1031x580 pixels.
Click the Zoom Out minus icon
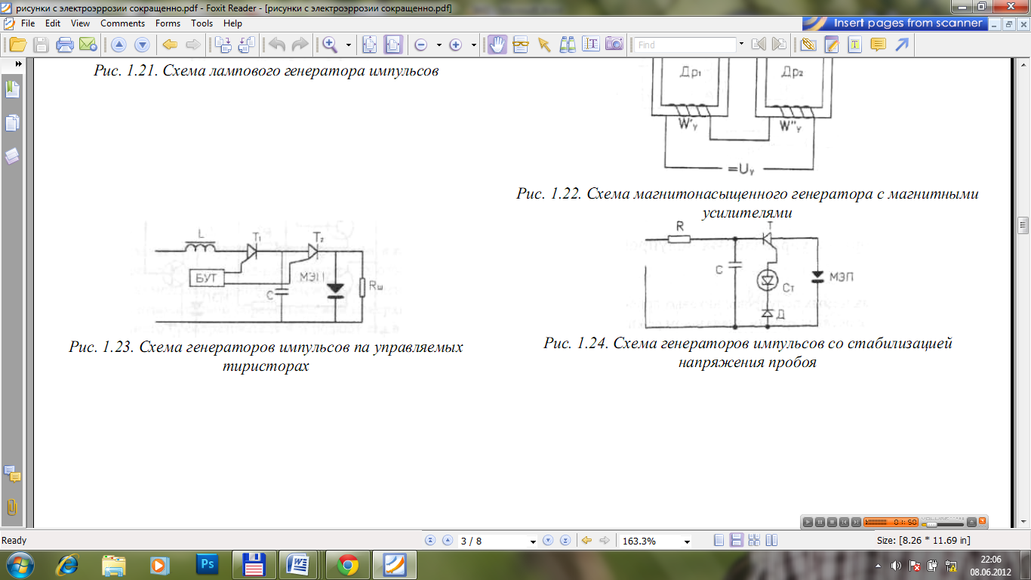point(421,45)
